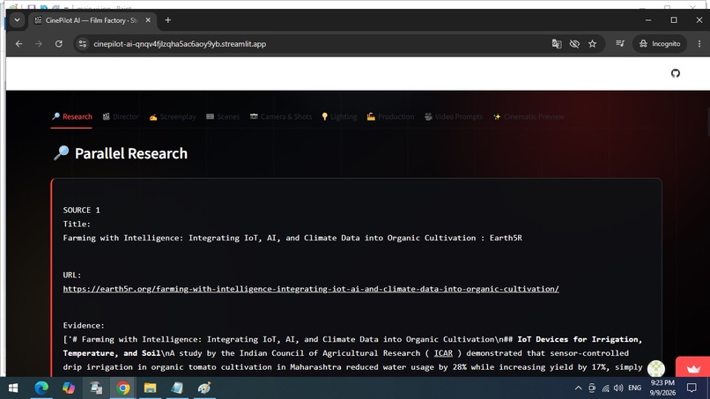Open the media controls icon in the toolbar
710x399 pixels.
[x=620, y=44]
